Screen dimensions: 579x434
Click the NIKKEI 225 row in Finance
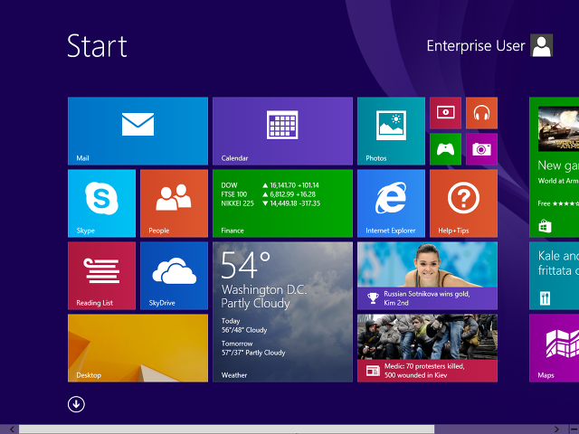271,203
